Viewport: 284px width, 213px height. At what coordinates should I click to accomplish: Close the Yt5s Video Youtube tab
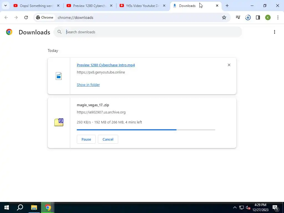(164, 6)
